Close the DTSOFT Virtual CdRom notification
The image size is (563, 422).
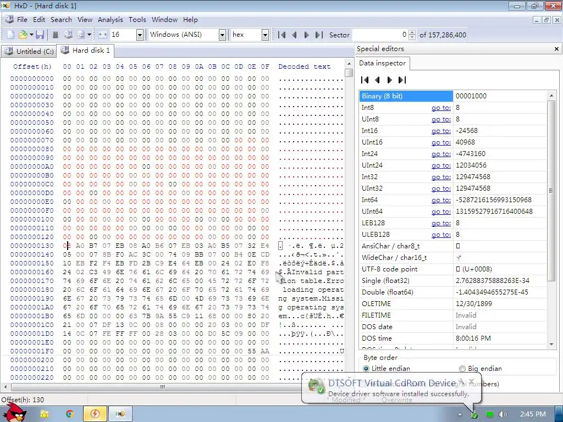coord(472,381)
